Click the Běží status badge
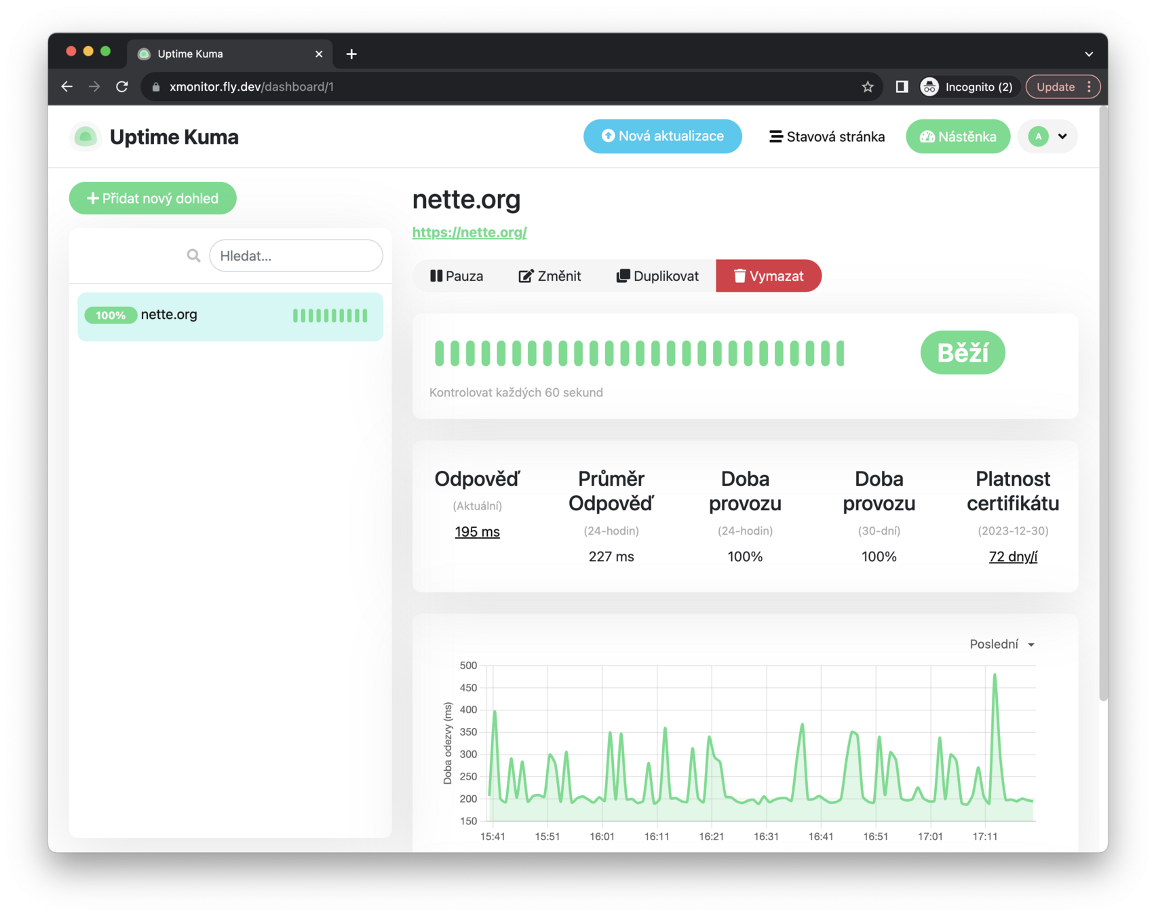The width and height of the screenshot is (1156, 916). [962, 353]
